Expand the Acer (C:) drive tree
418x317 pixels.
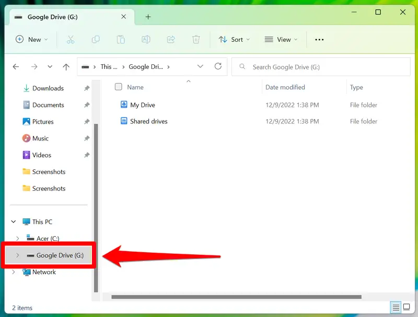[18, 239]
